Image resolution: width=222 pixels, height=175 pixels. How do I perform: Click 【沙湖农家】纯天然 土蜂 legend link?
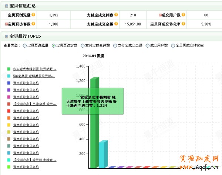tap(34, 160)
